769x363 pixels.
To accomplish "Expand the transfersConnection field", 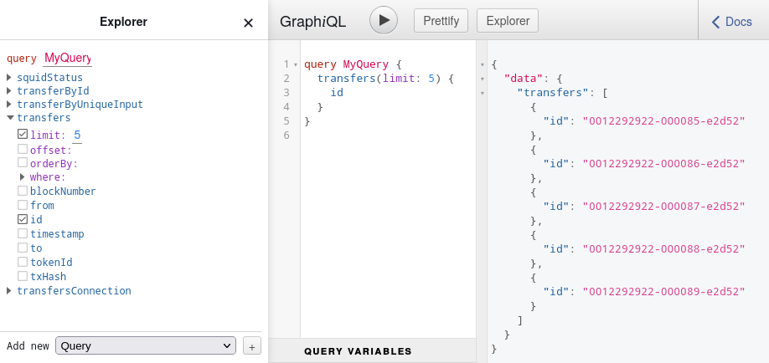I will [10, 291].
